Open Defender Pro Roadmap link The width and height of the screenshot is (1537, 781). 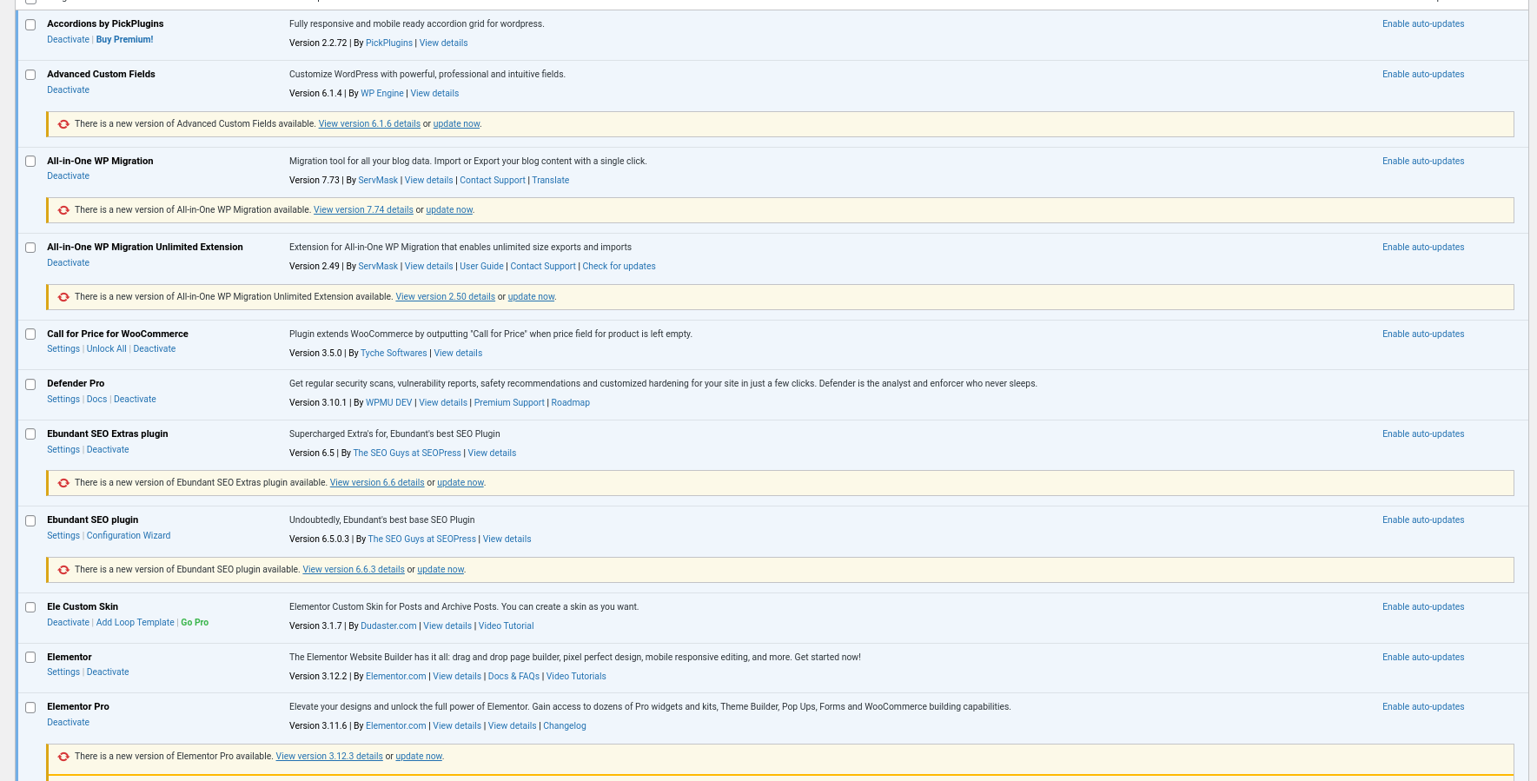pos(570,403)
